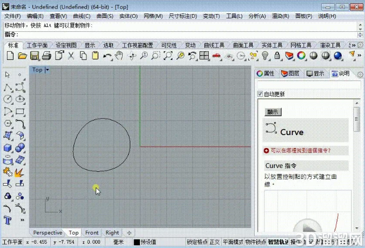This screenshot has height=248, width=365.
Task: Click the Print icon
Action: (x=47, y=56)
